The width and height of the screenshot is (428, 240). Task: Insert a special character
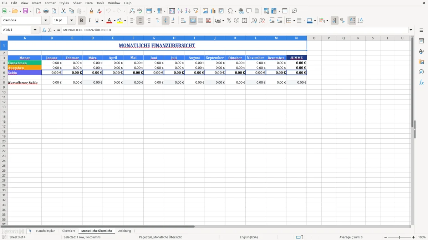pyautogui.click(x=230, y=11)
